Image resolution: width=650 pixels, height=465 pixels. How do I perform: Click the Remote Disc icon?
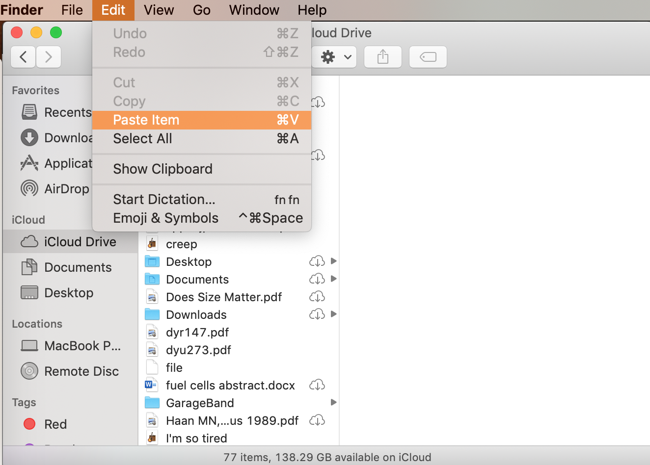click(29, 371)
